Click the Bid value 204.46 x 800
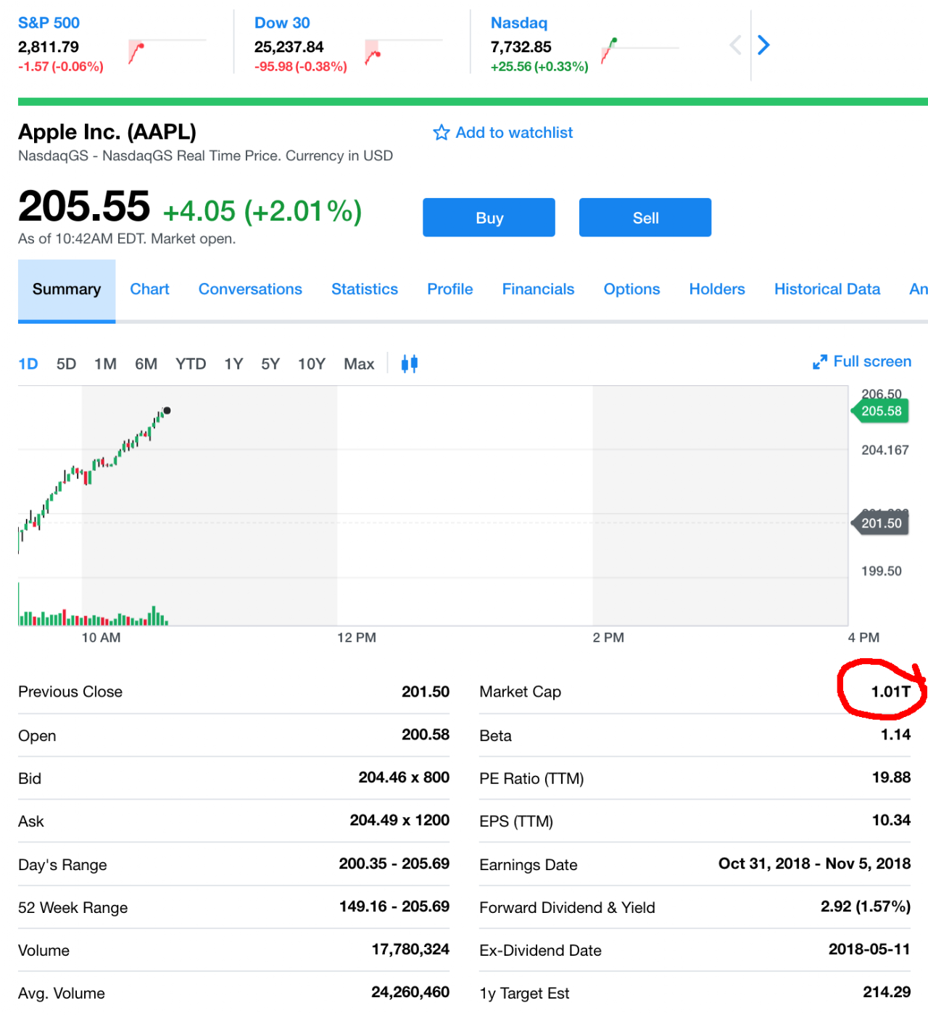 [x=404, y=777]
